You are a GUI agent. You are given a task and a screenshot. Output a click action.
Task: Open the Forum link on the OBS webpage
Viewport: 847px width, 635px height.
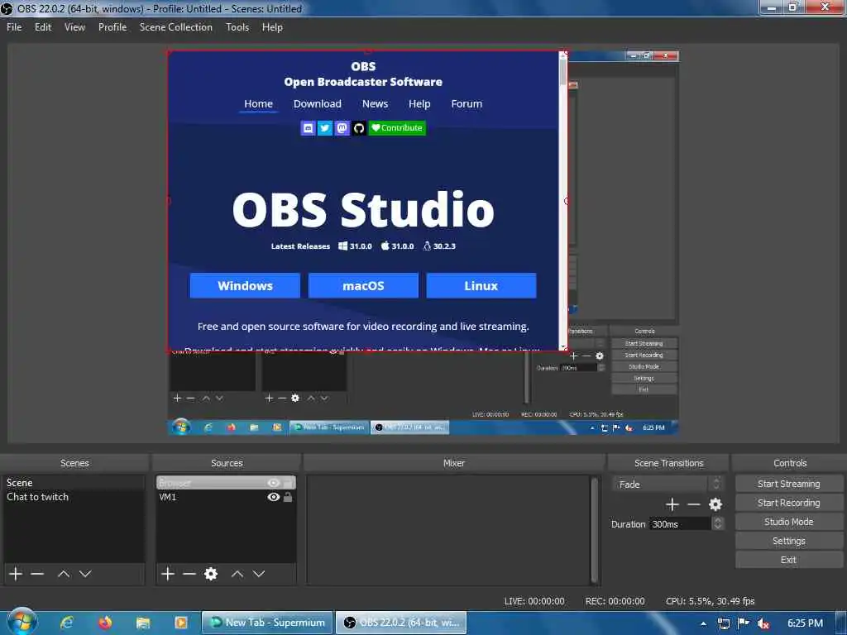pos(467,103)
